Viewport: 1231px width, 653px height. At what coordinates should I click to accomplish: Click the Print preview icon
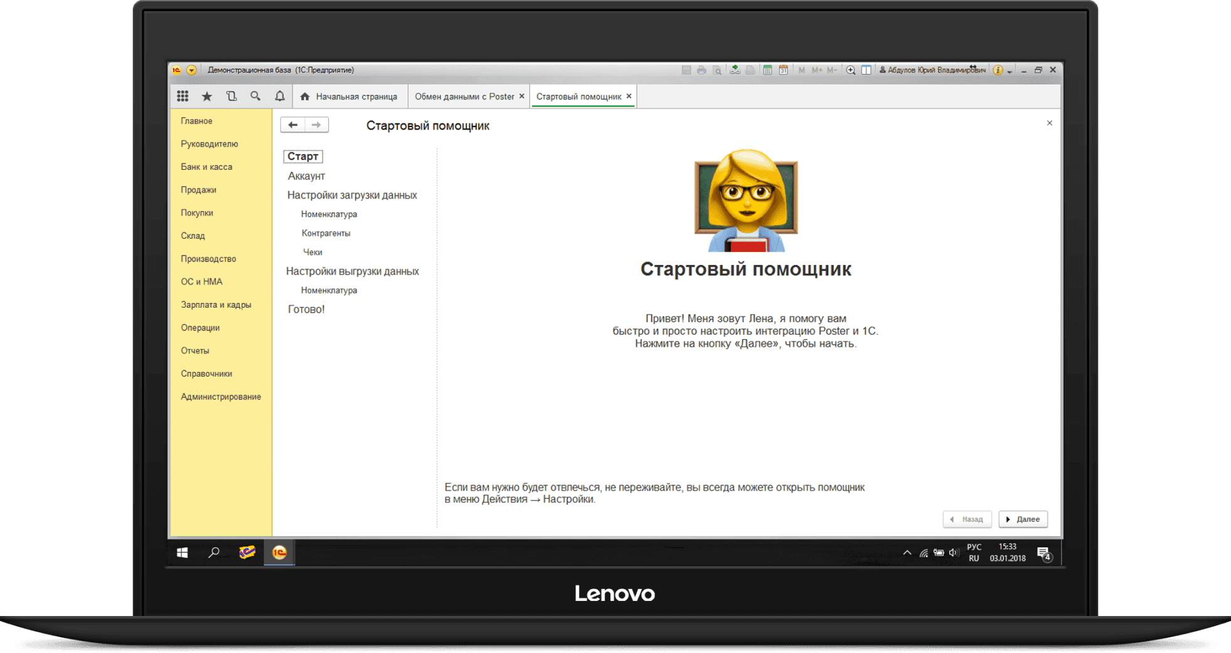pyautogui.click(x=717, y=70)
